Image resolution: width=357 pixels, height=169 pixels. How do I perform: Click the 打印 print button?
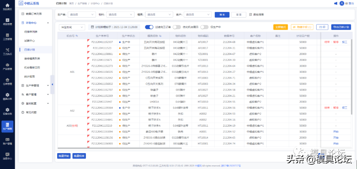click(x=322, y=27)
